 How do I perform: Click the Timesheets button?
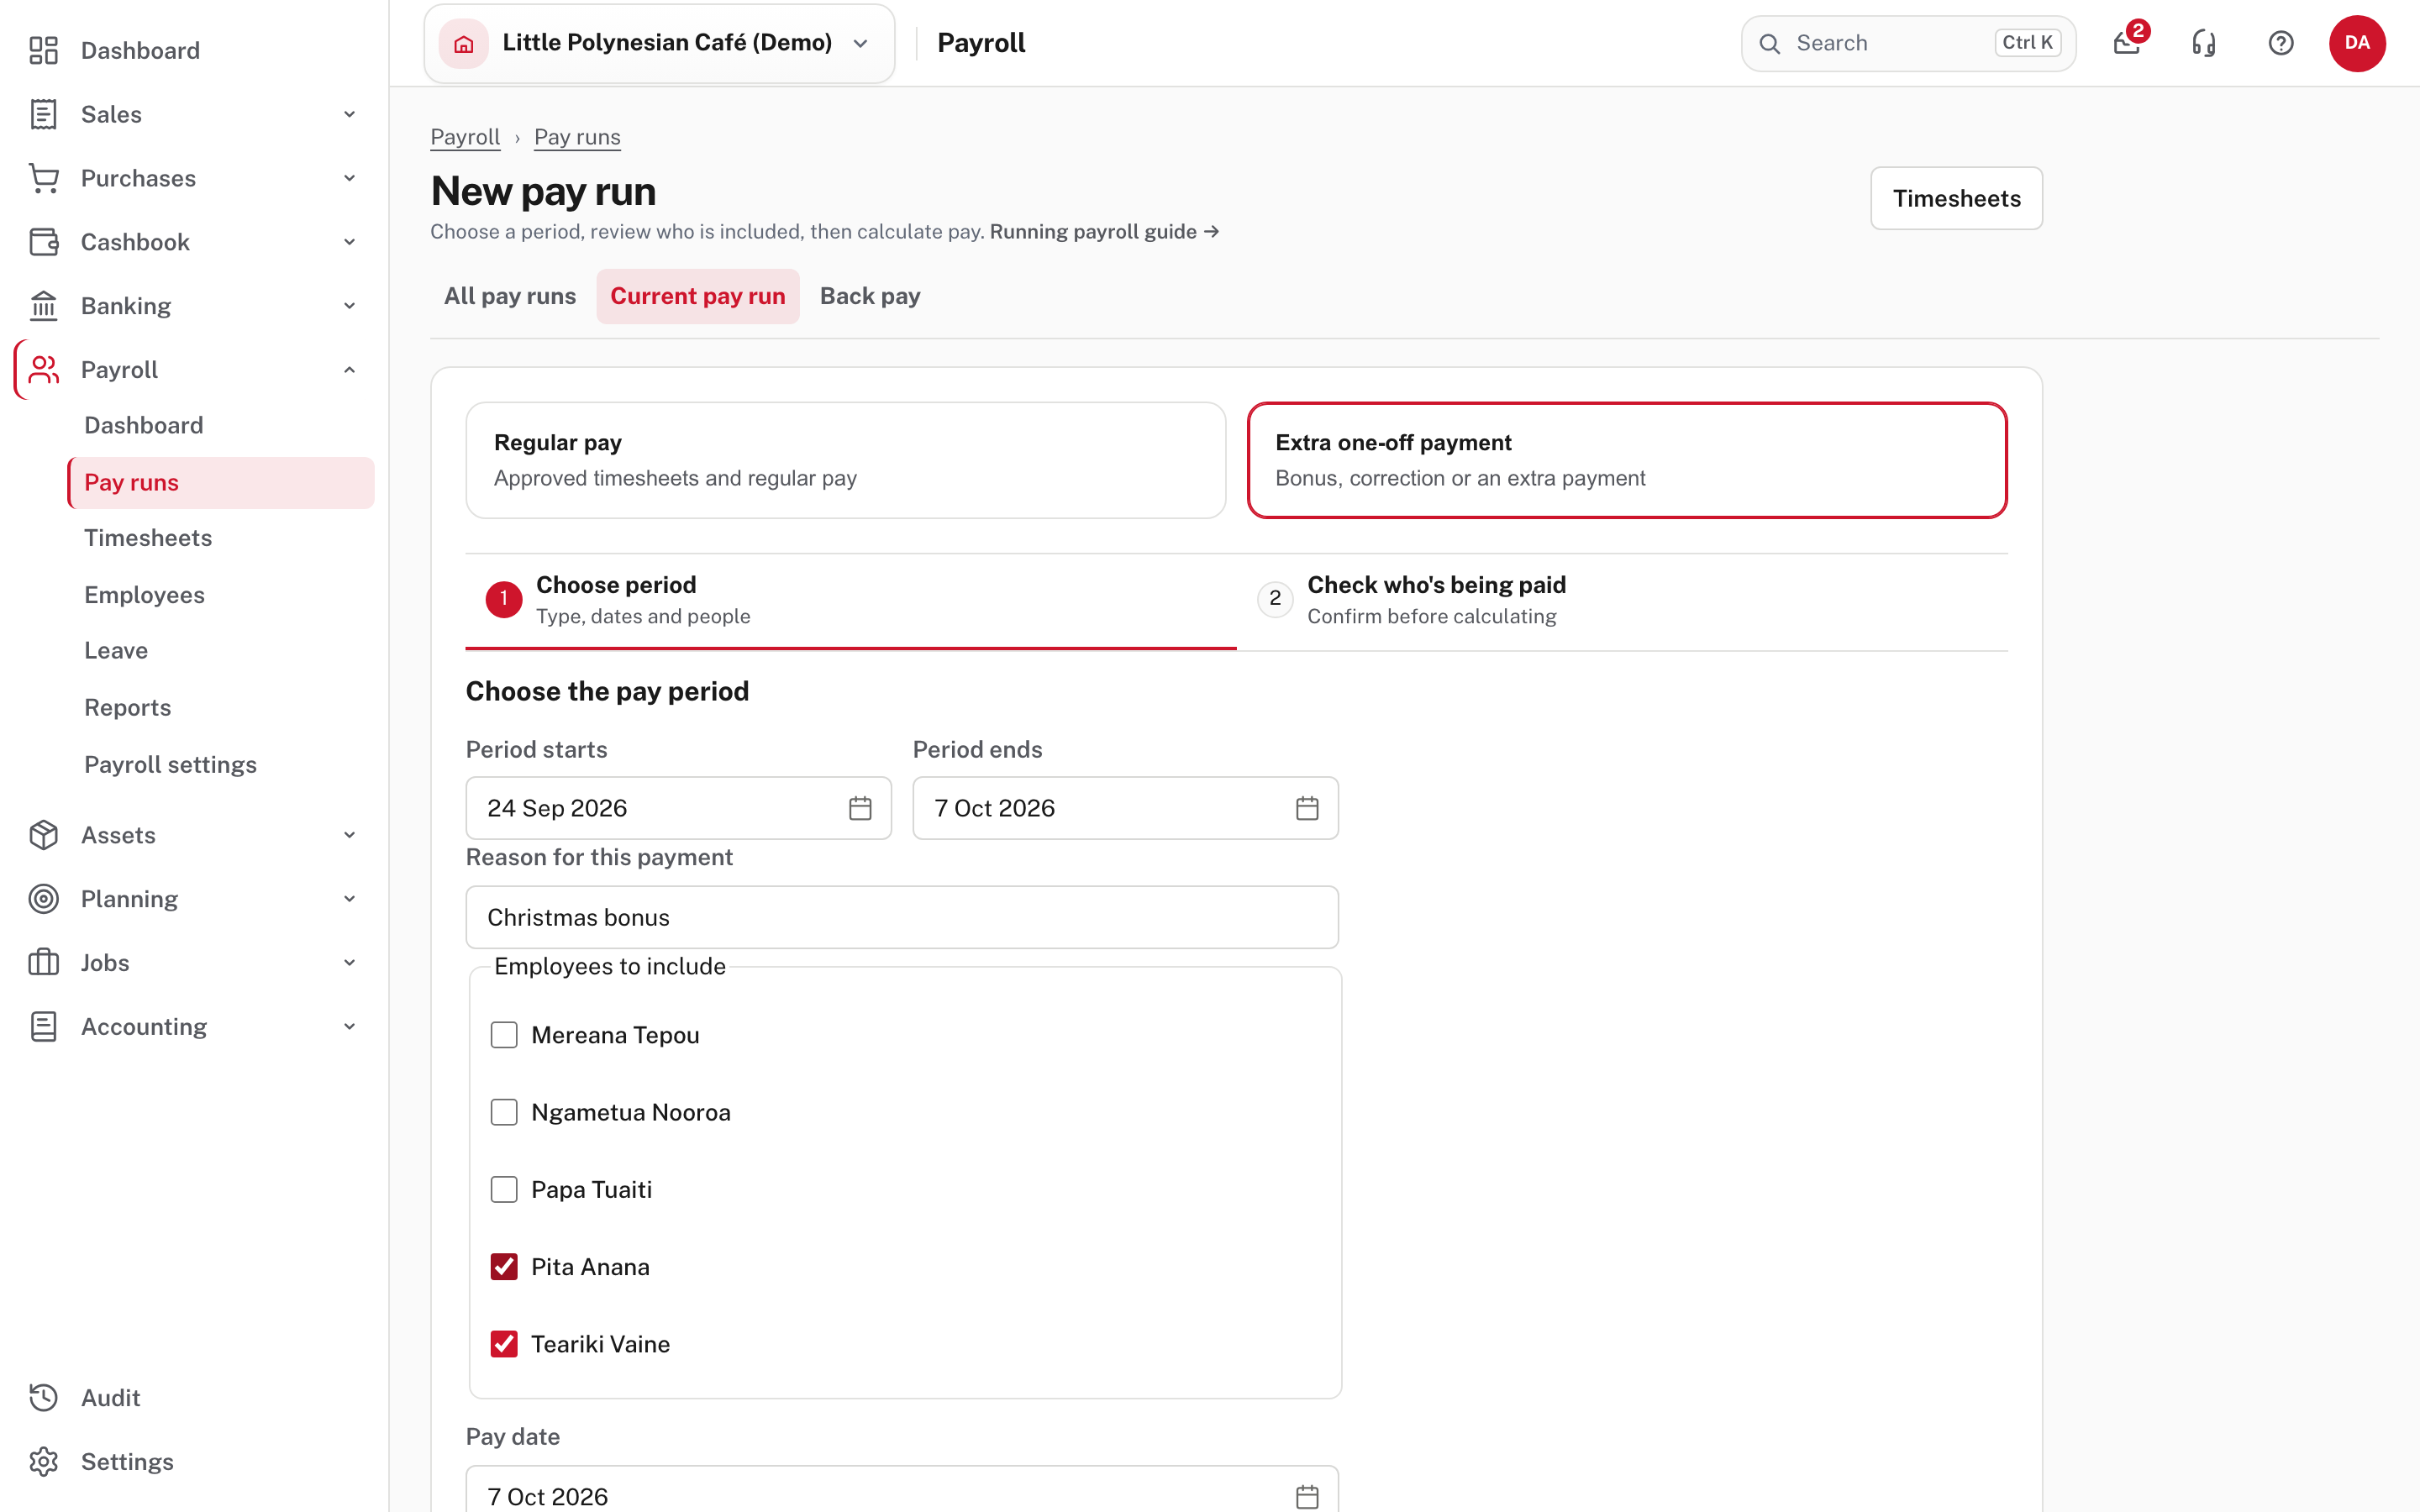(1956, 198)
